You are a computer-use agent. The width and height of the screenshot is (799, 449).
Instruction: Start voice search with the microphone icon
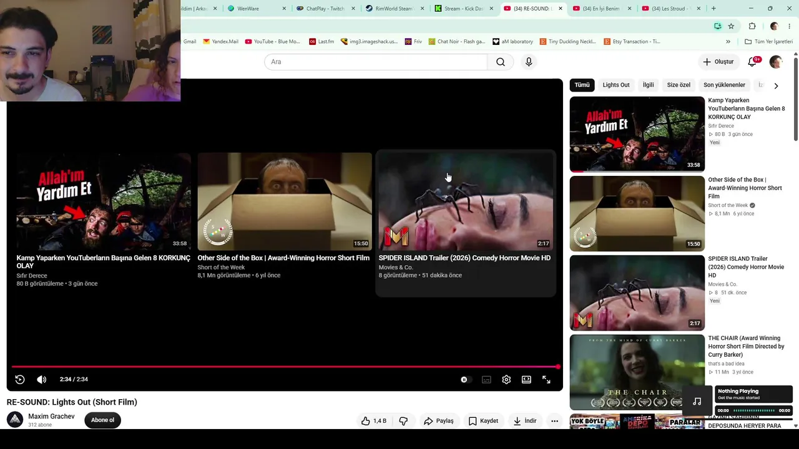[x=529, y=62]
